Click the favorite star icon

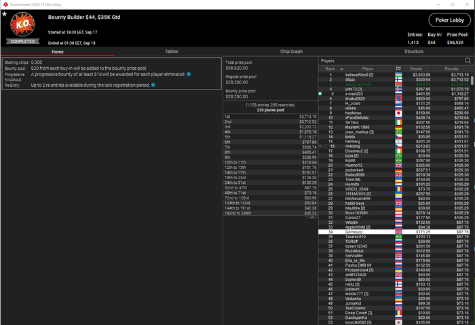click(4, 14)
